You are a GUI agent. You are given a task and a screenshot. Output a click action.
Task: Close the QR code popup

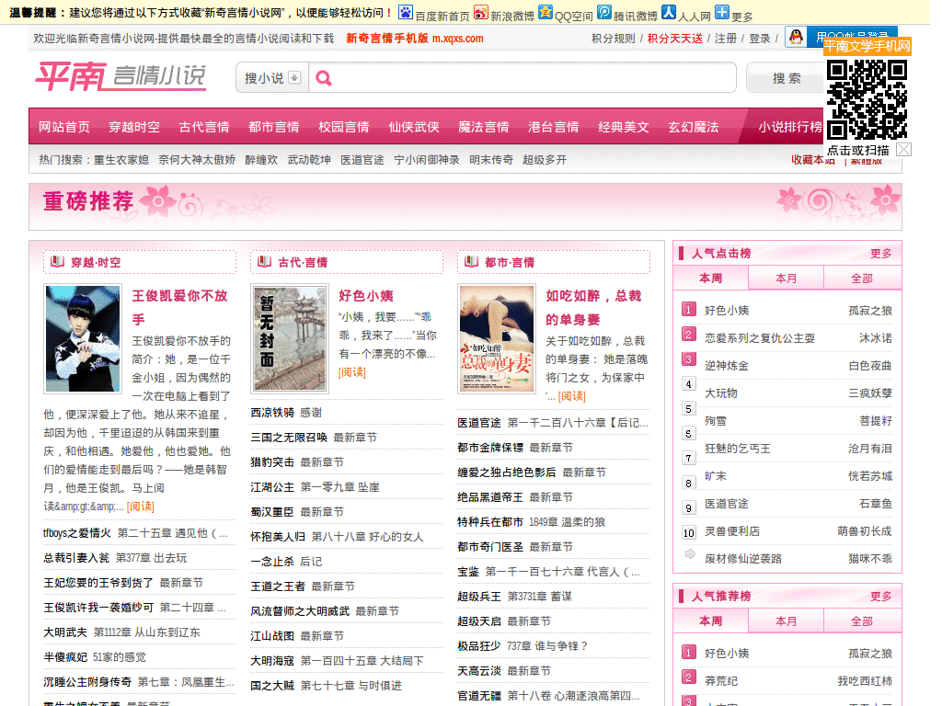click(x=904, y=150)
